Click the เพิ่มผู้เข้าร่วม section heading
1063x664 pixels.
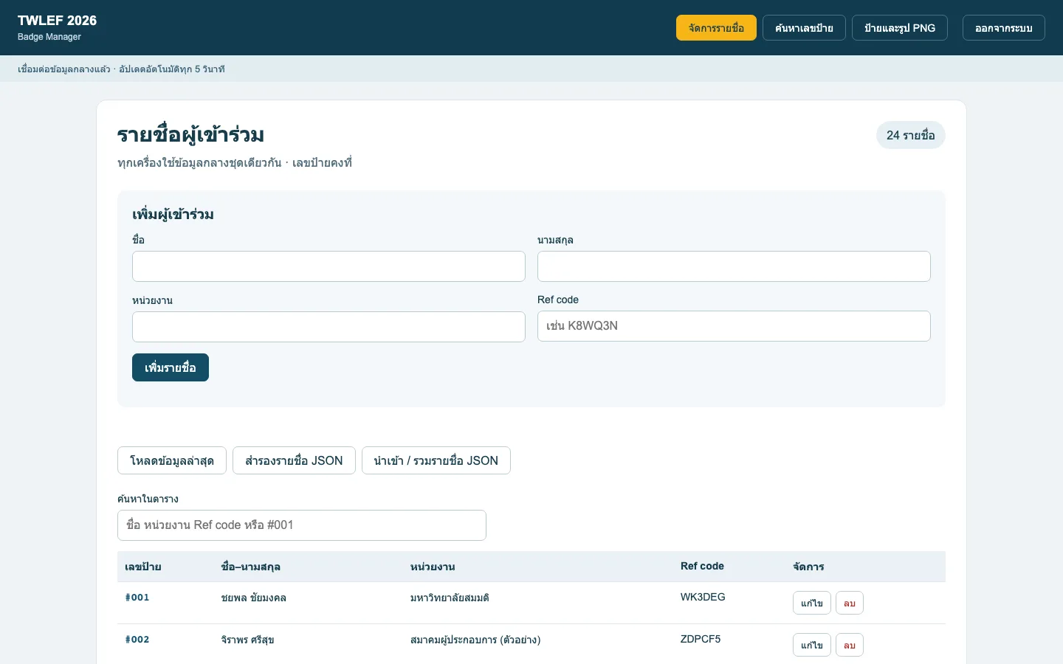tap(173, 215)
